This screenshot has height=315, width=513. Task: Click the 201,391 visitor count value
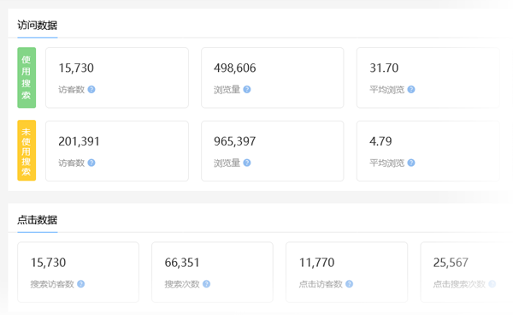tap(79, 141)
